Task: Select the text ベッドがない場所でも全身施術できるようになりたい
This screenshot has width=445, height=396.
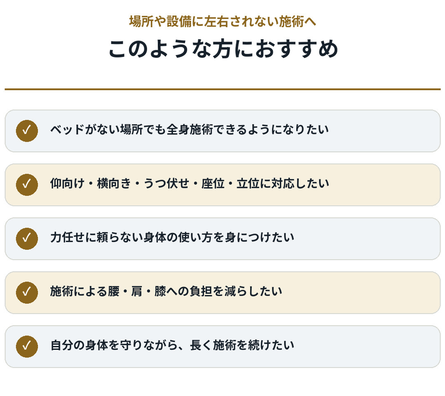Action: [189, 130]
